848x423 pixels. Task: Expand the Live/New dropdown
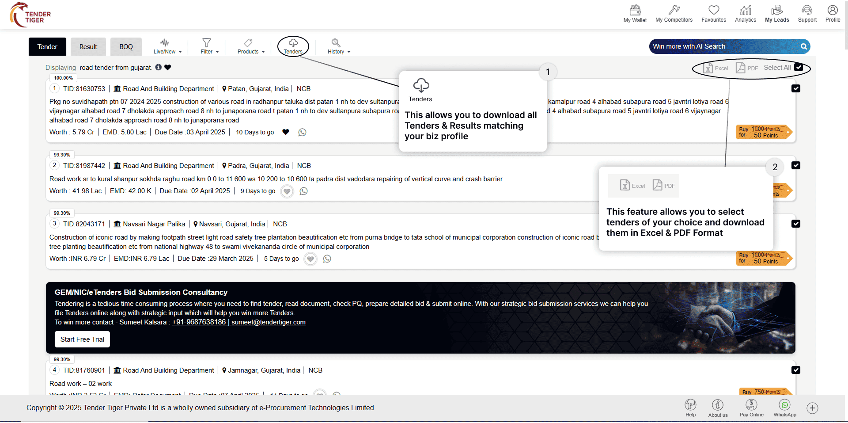(x=167, y=46)
